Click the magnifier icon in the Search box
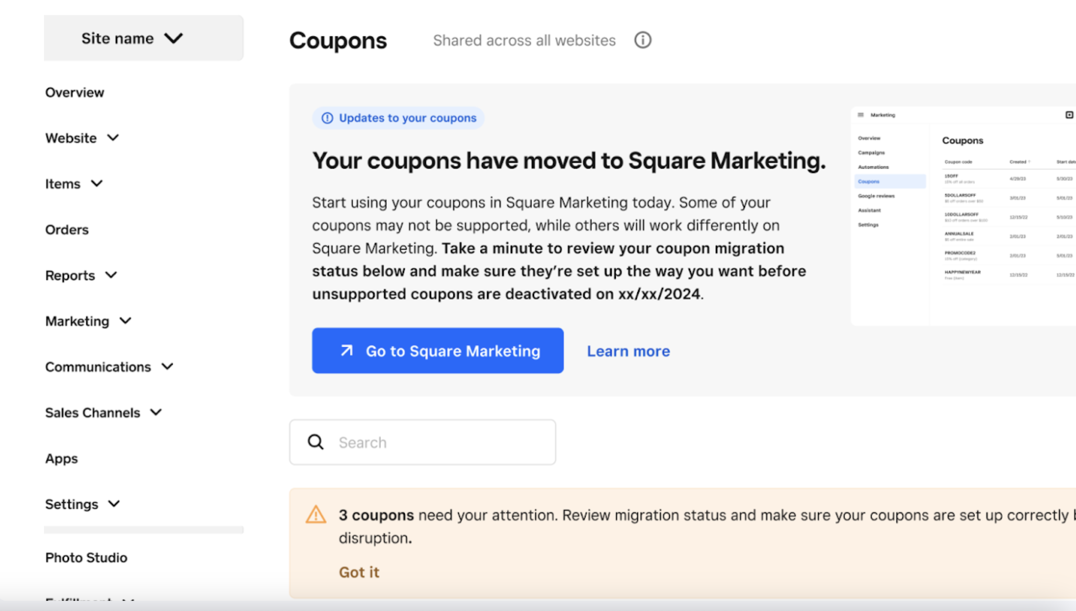1076x611 pixels. coord(316,442)
